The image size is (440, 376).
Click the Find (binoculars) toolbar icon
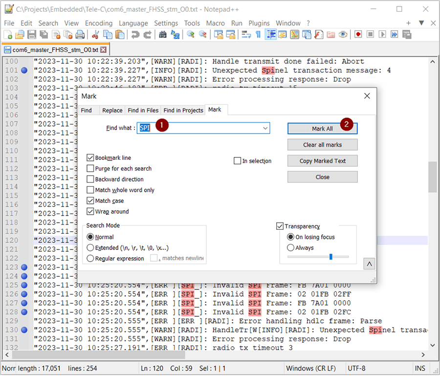[x=163, y=35]
